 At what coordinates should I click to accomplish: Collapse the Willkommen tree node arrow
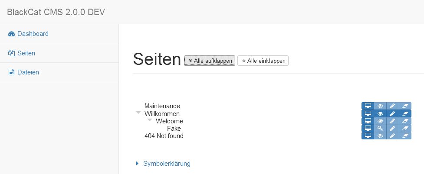[x=138, y=113]
